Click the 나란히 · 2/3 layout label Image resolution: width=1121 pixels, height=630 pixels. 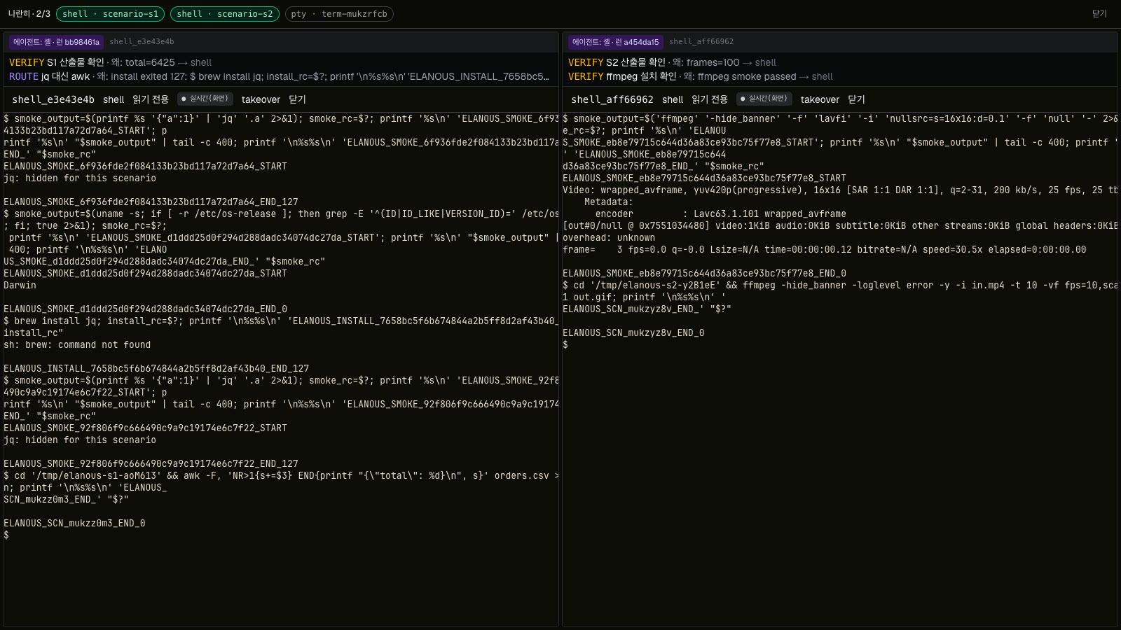(29, 14)
